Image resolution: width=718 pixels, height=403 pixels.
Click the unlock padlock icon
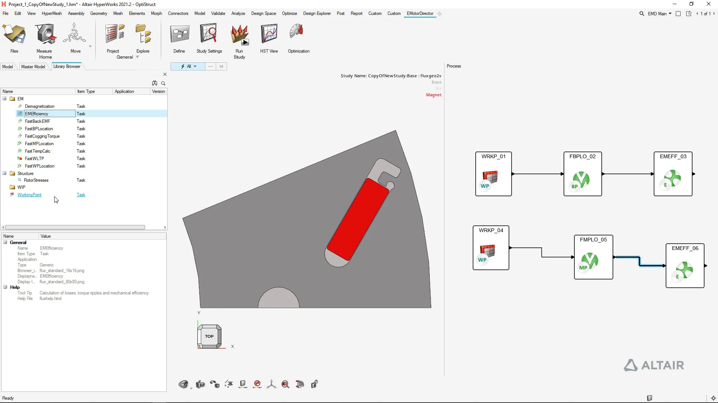tap(314, 384)
